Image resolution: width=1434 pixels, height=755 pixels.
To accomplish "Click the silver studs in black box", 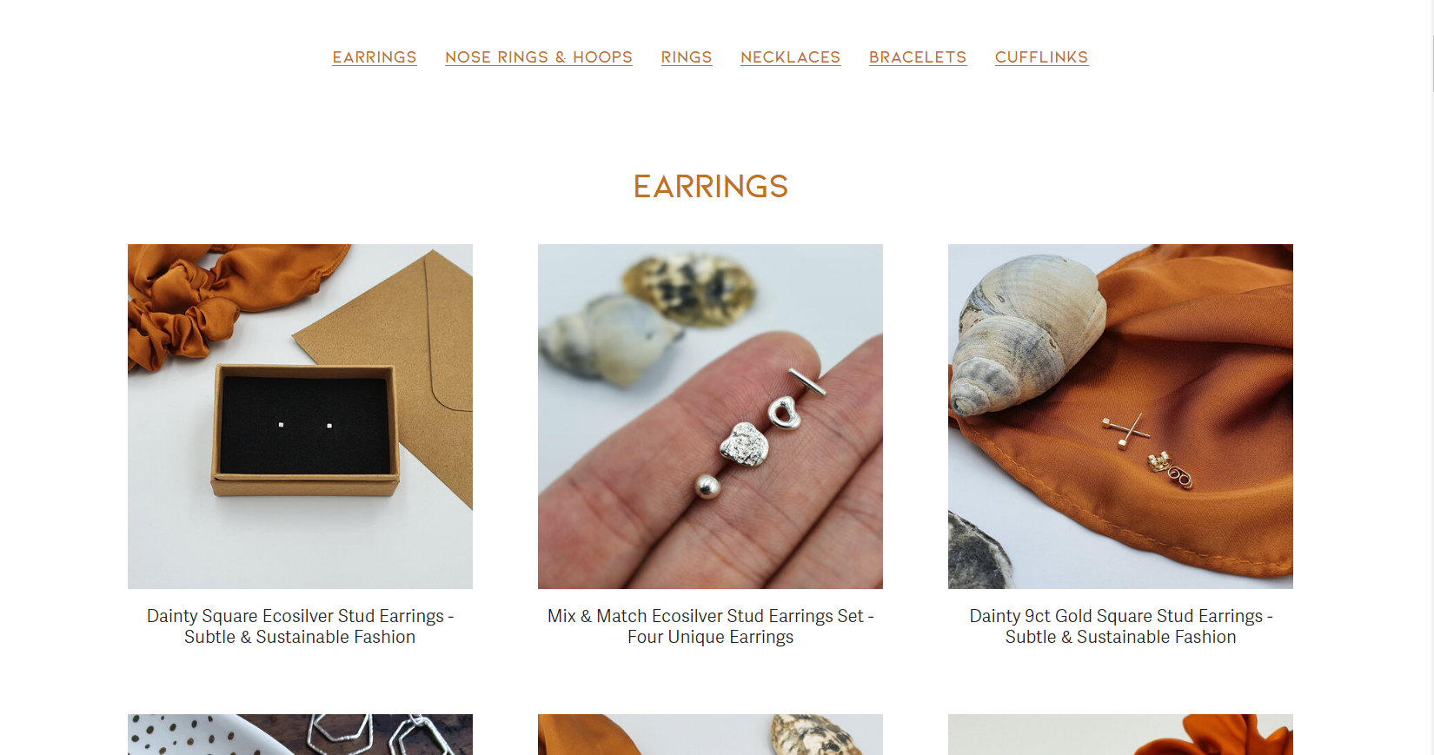I will [x=304, y=425].
